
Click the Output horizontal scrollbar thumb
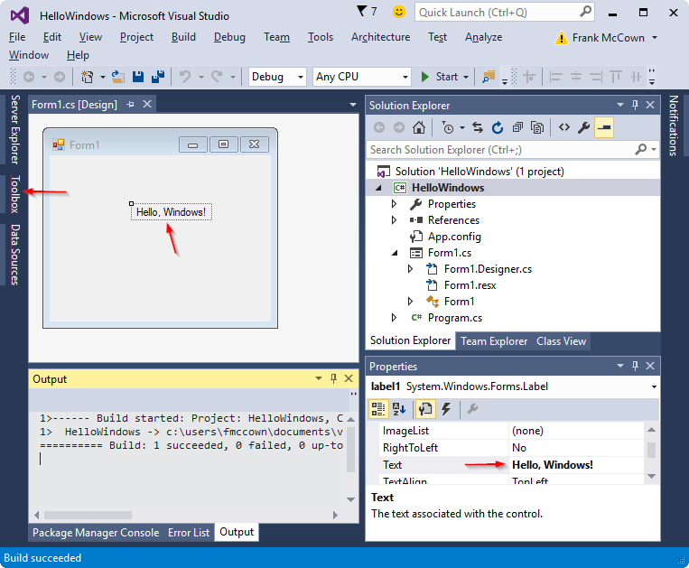point(88,515)
